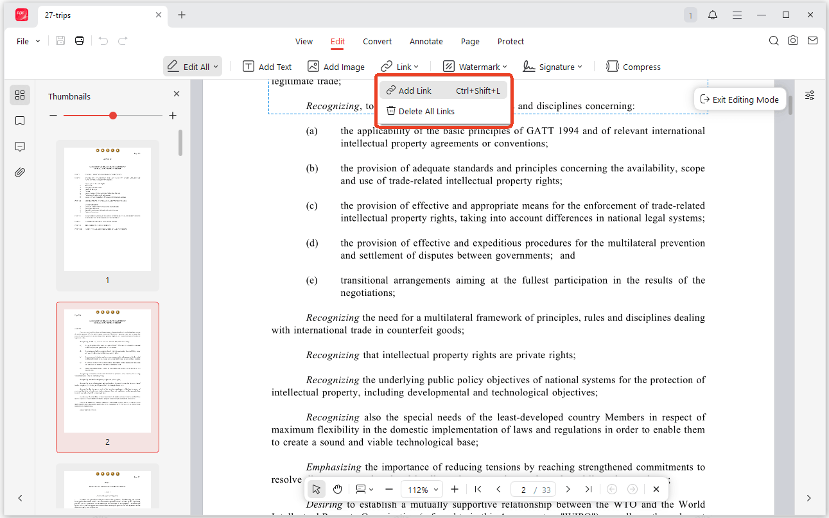Switch to the Edit tab
This screenshot has height=518, width=829.
pyautogui.click(x=338, y=41)
